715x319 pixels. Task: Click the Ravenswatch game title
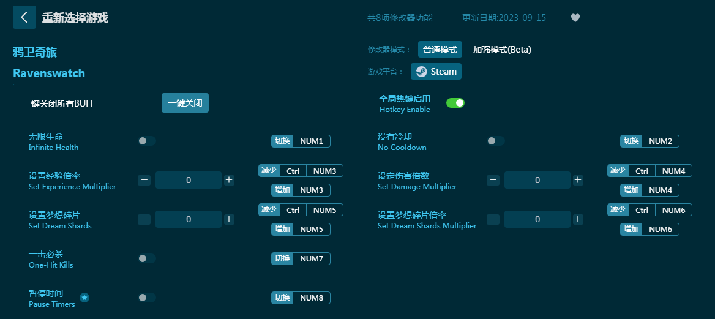click(x=49, y=73)
